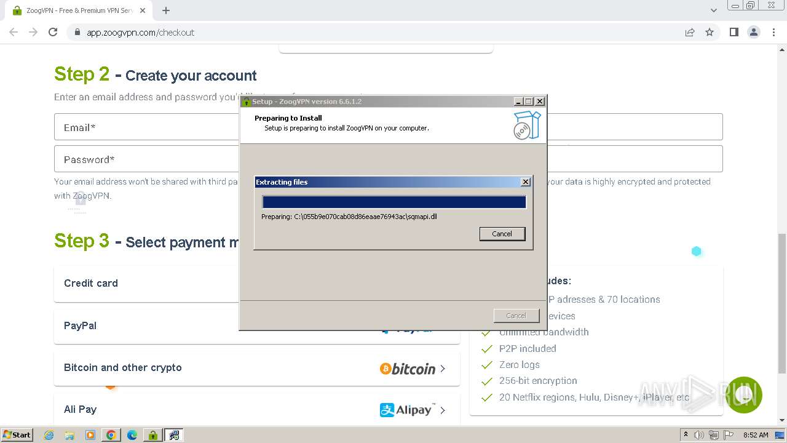Click the extraction progress bar

click(394, 202)
